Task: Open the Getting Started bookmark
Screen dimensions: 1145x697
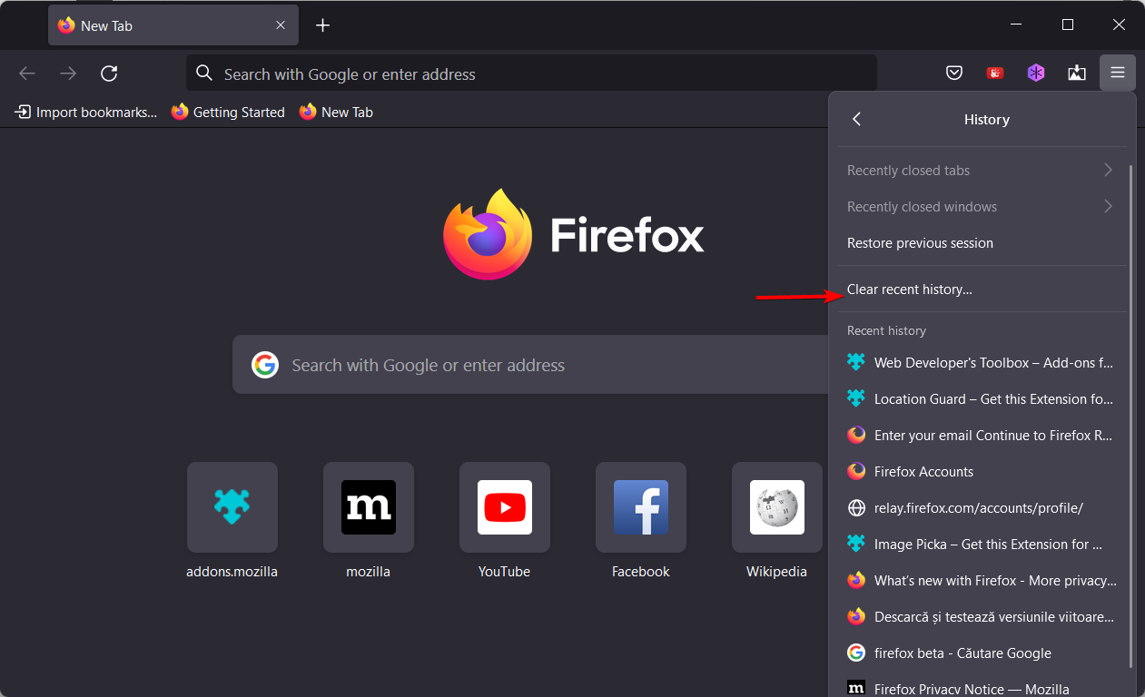Action: 228,113
